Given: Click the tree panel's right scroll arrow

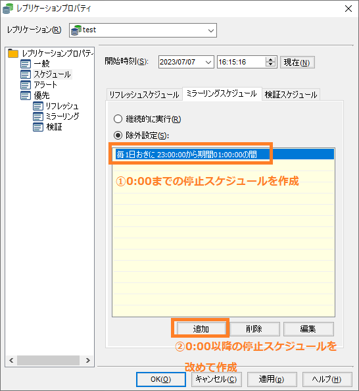Looking at the screenshot, I should pos(87,360).
